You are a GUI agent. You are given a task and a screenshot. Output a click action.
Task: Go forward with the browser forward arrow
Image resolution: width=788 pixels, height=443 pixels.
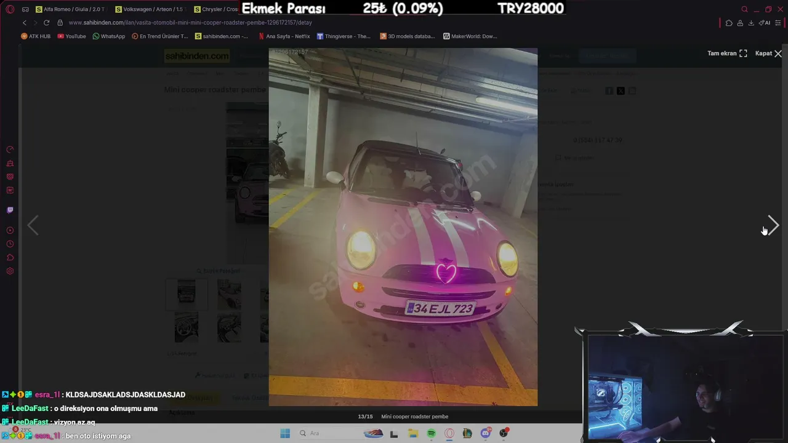[x=35, y=23]
